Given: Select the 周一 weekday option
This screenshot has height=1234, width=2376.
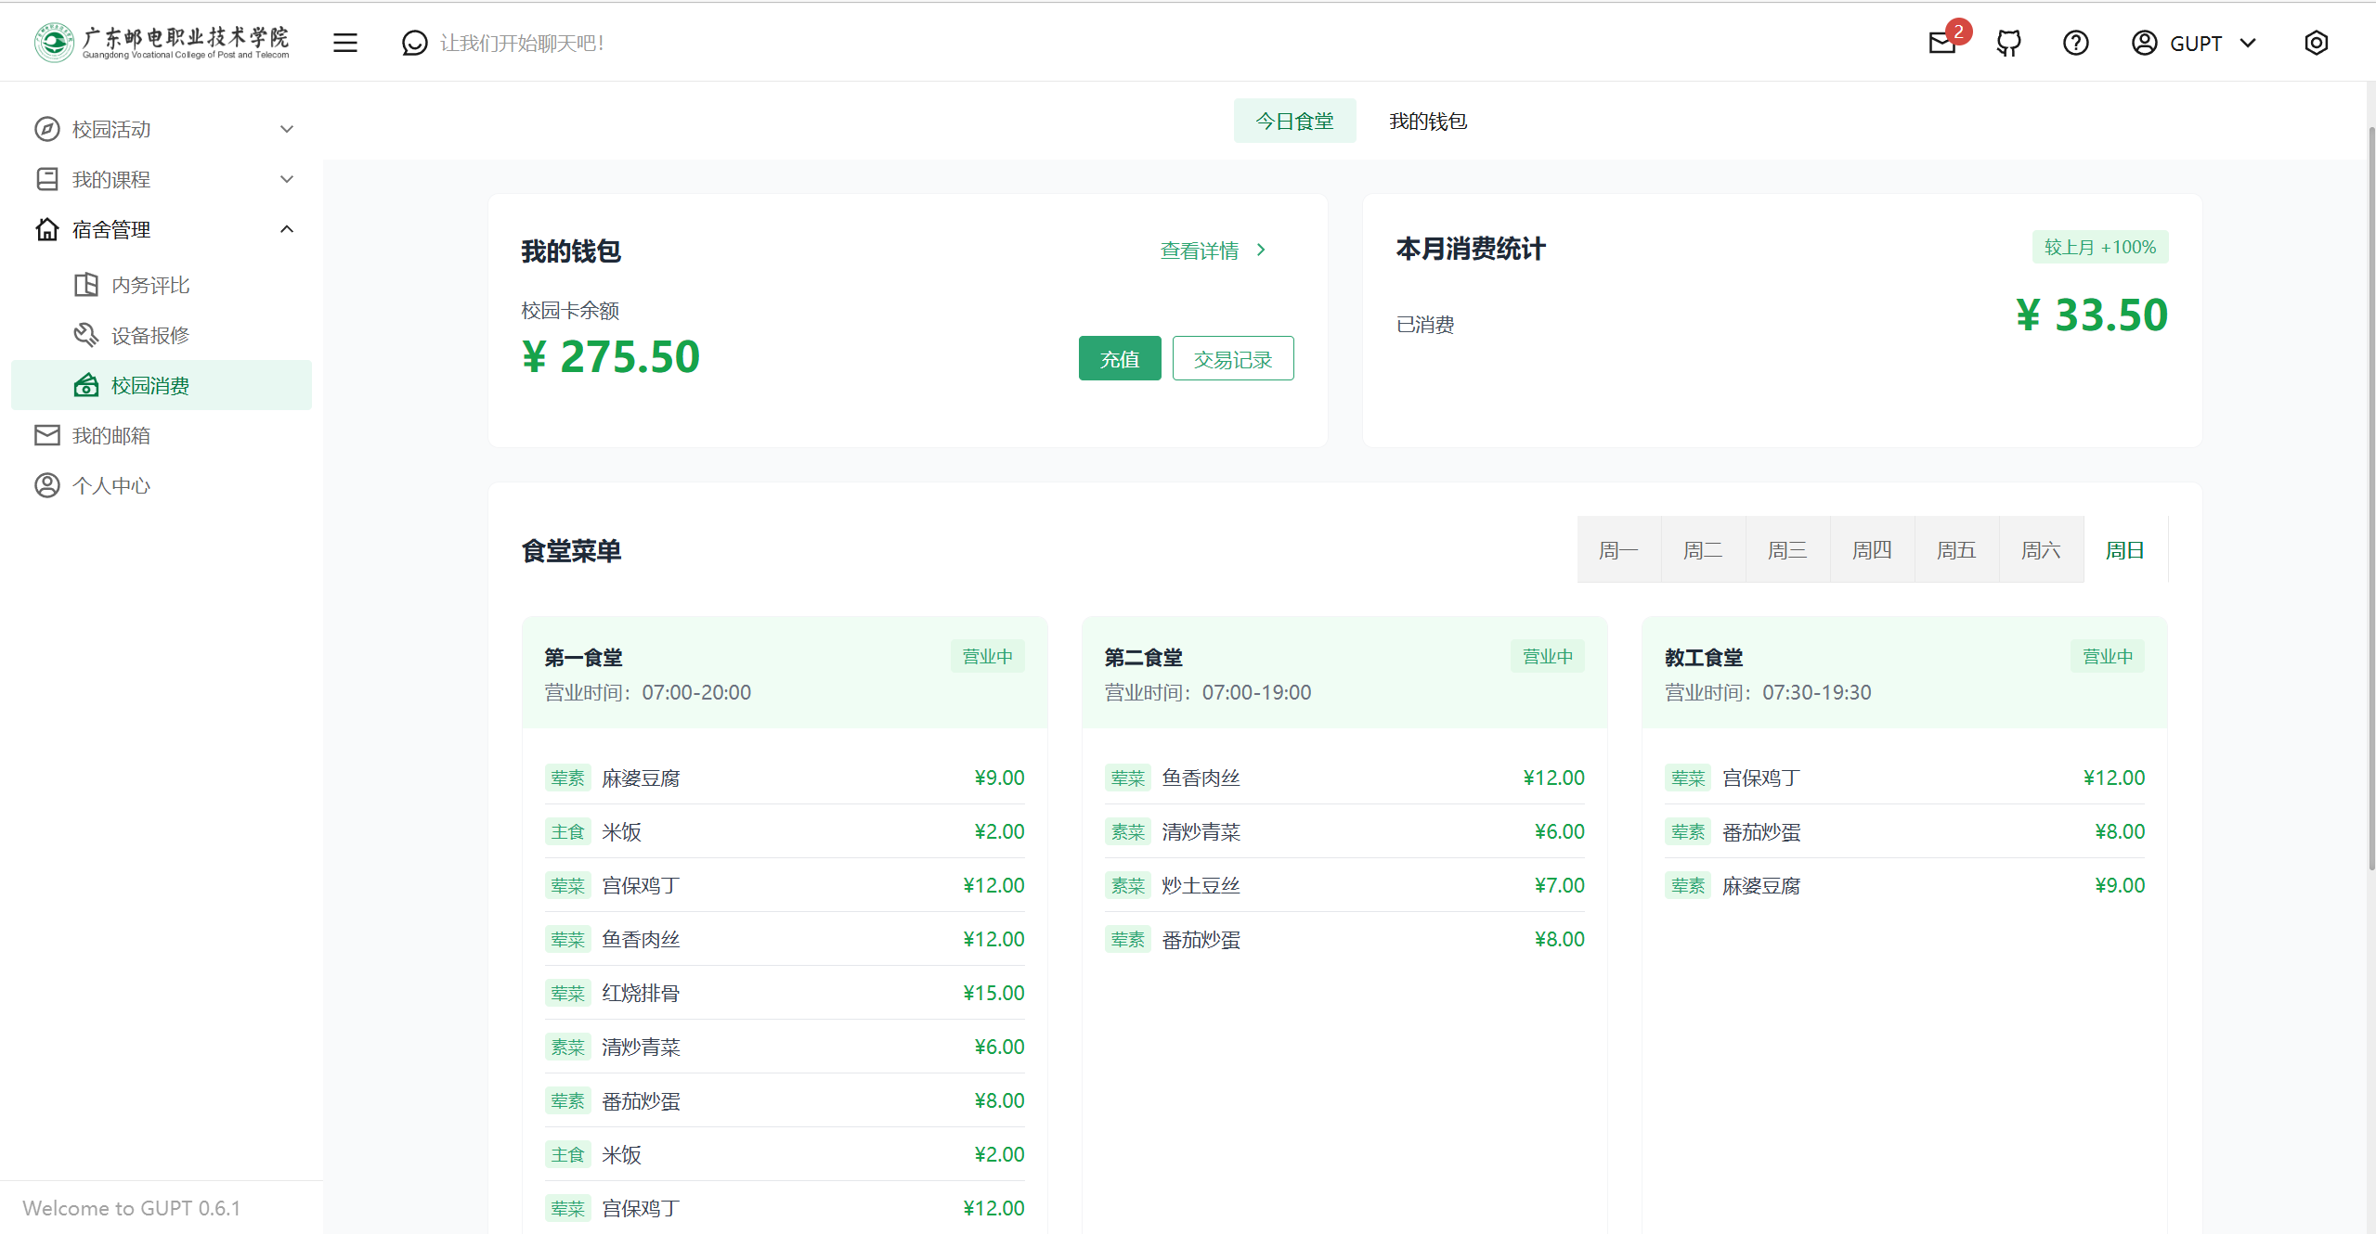Looking at the screenshot, I should coord(1618,549).
